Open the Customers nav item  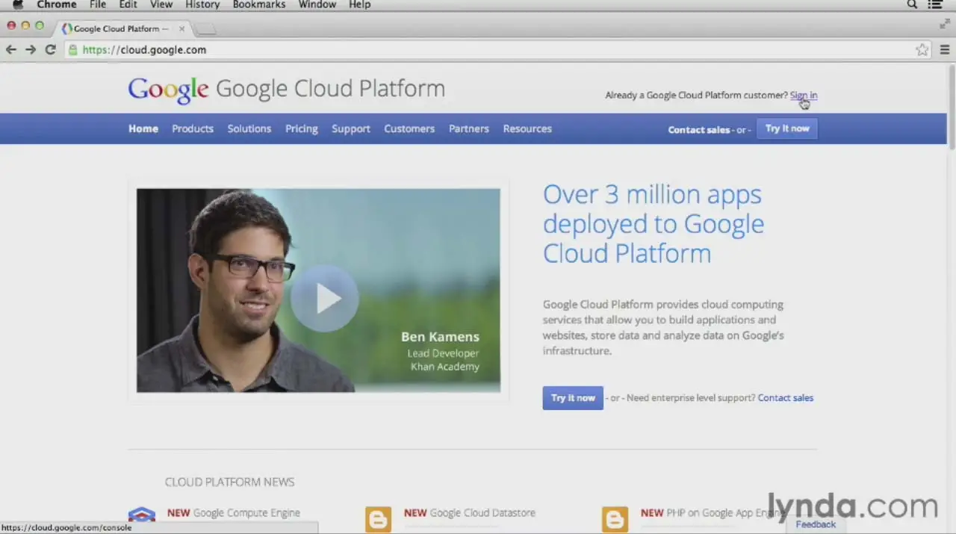409,128
